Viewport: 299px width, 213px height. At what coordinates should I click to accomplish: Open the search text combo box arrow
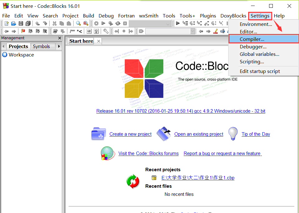coord(193,31)
